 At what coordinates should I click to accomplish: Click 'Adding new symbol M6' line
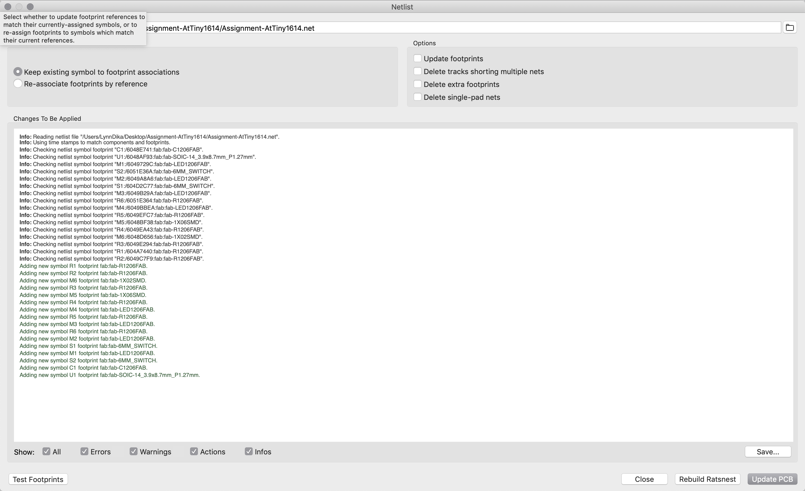pos(83,280)
